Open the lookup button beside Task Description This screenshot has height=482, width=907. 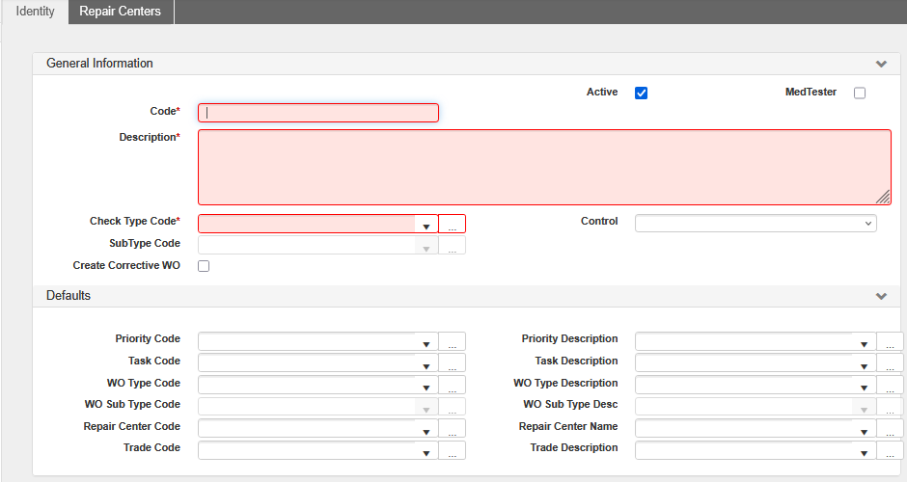pyautogui.click(x=890, y=363)
